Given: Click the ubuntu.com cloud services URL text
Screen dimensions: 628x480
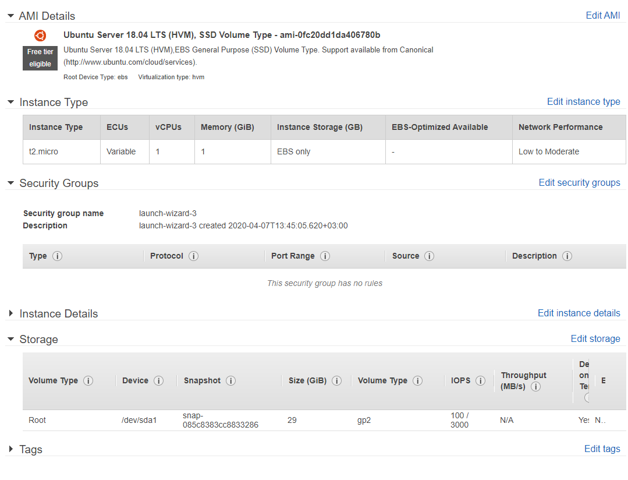Looking at the screenshot, I should tap(130, 62).
